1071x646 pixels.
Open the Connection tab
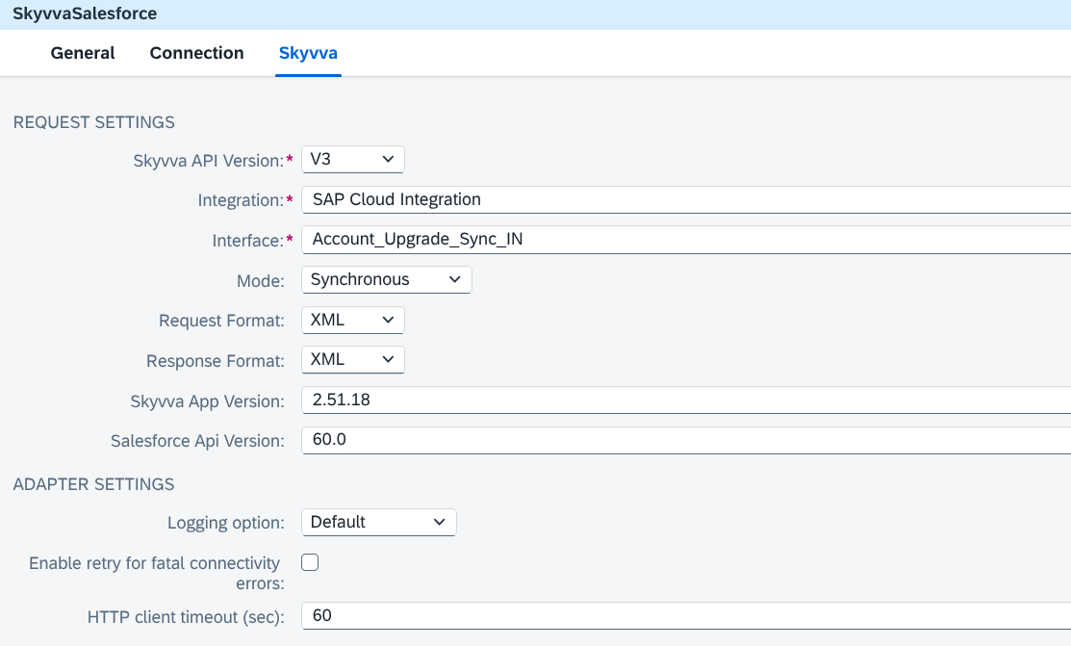196,53
